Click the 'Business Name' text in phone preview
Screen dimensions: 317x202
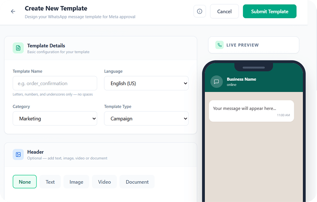[241, 79]
